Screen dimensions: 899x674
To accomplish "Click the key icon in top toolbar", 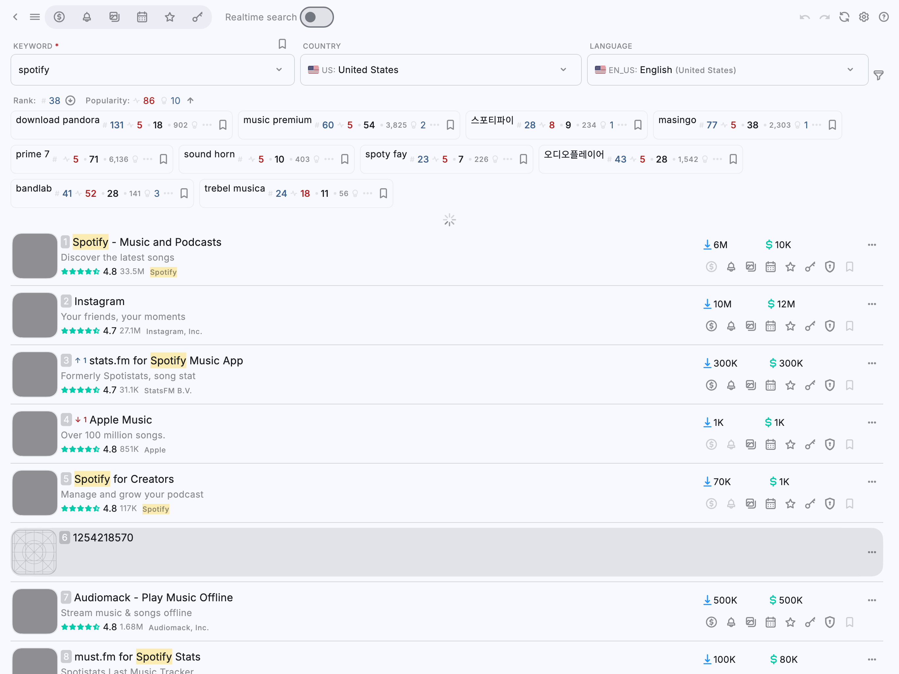I will [197, 17].
